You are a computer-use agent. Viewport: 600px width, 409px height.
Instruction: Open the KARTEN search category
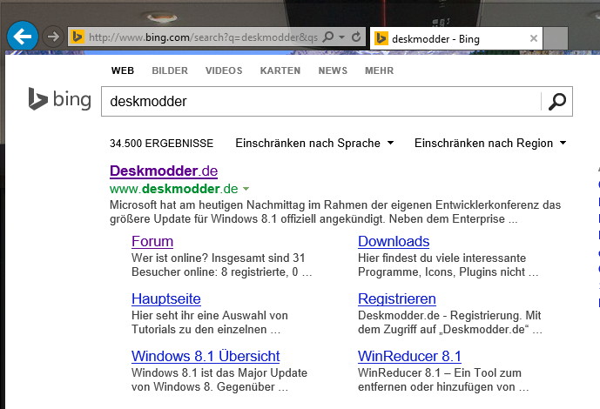pyautogui.click(x=280, y=70)
